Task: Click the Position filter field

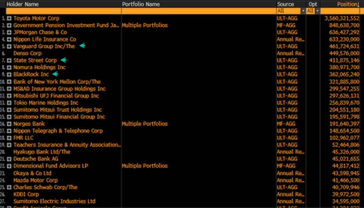Action: (x=340, y=11)
